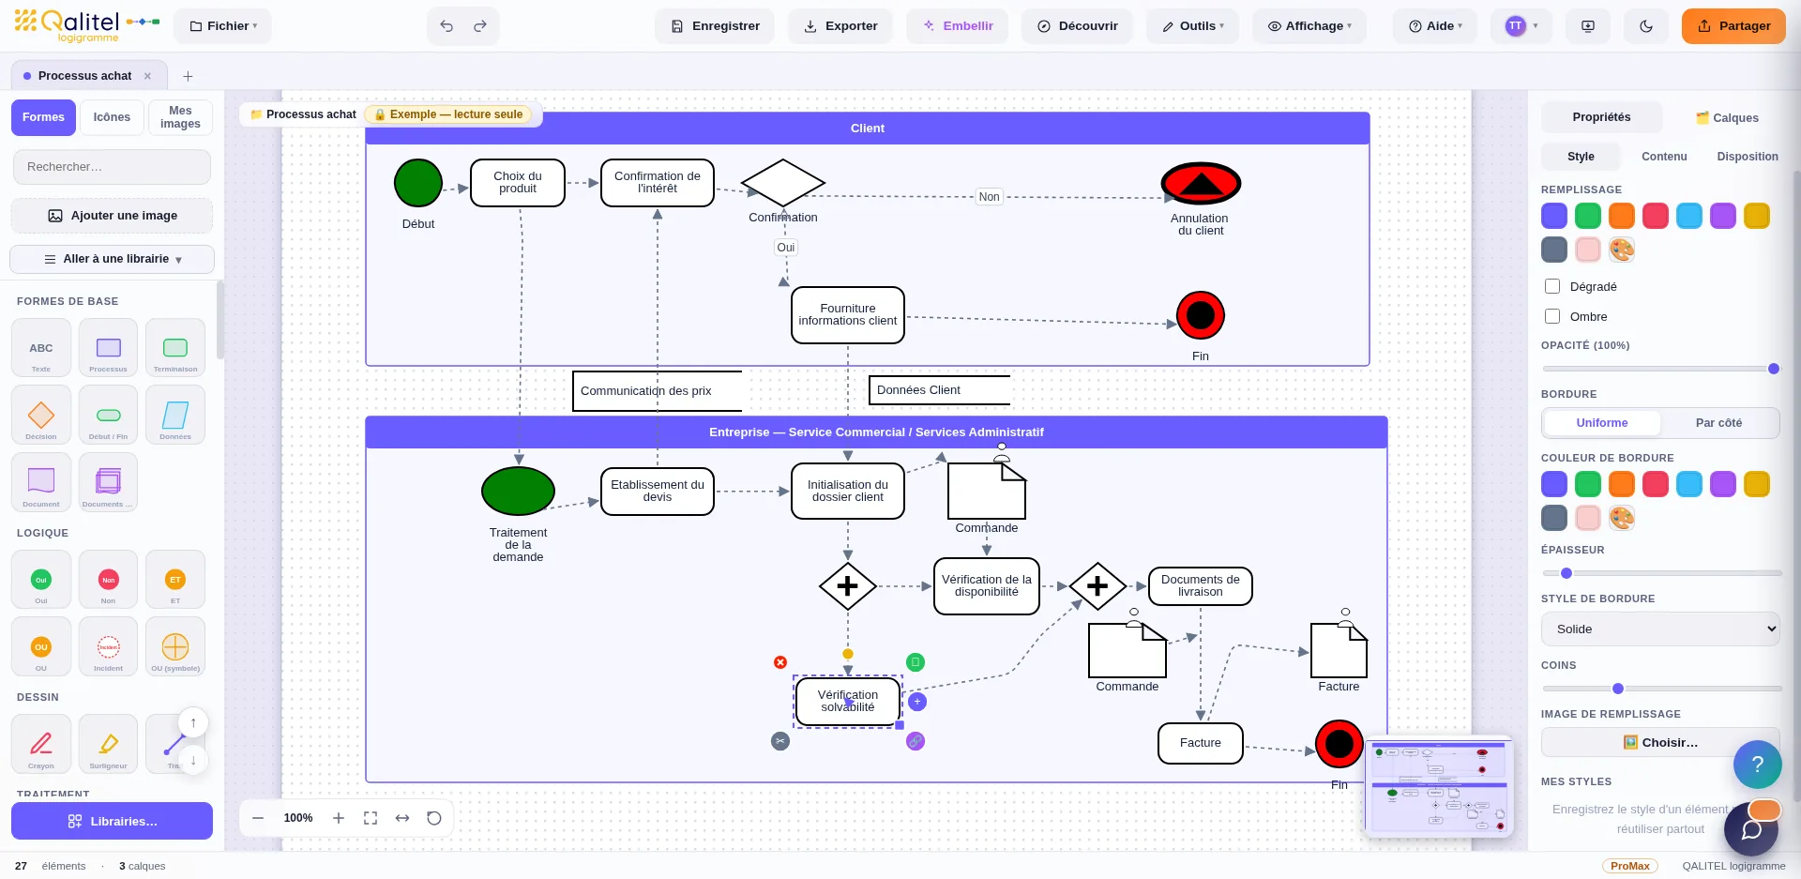Select the Par côté border option

point(1718,423)
